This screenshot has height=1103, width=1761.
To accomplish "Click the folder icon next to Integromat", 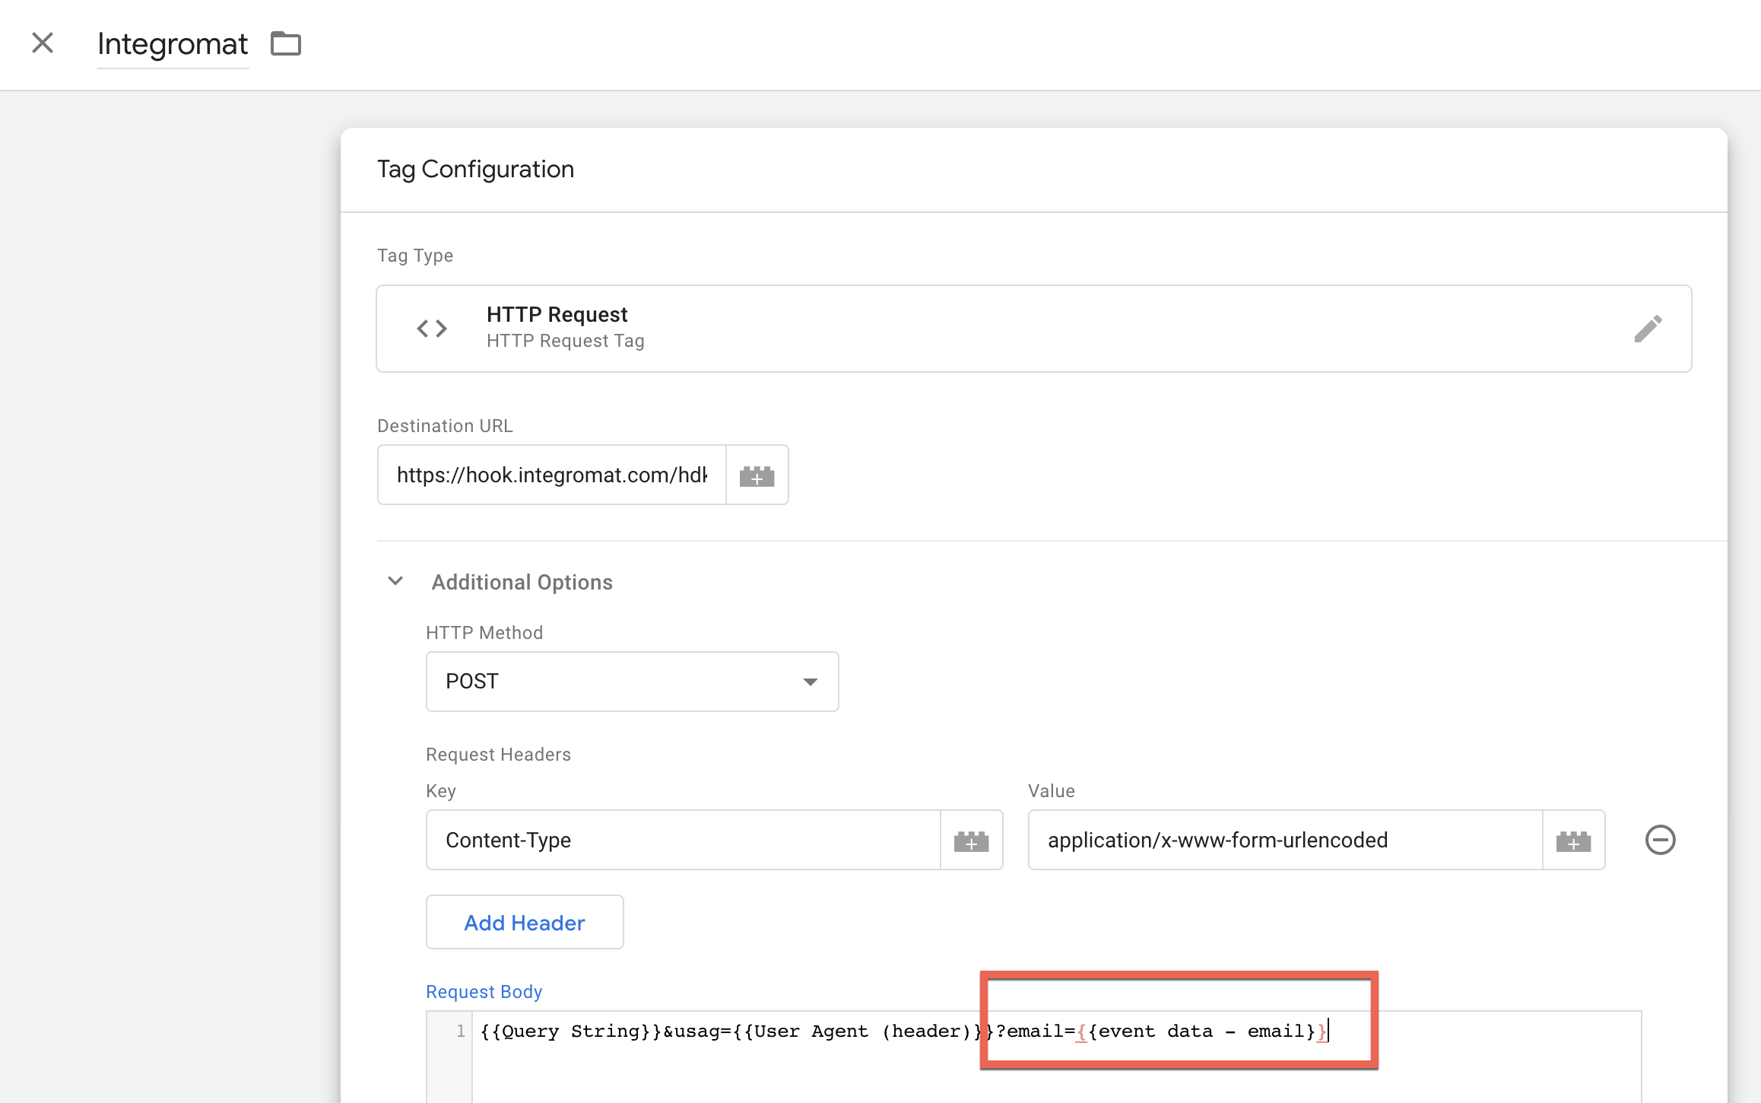I will click(x=286, y=43).
